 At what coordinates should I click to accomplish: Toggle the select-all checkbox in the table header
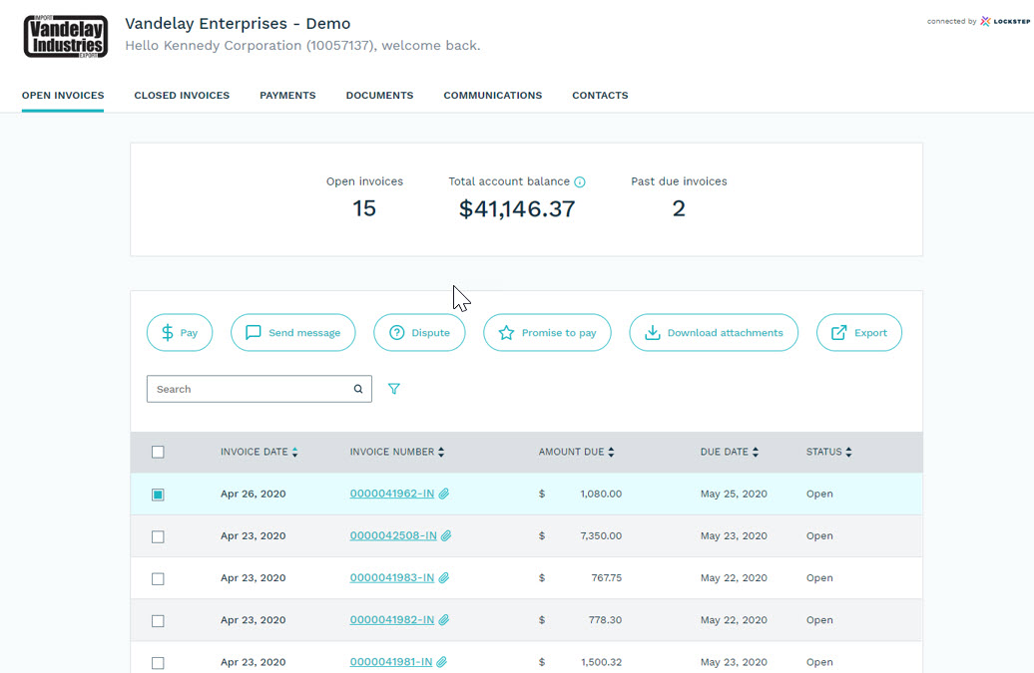point(158,452)
